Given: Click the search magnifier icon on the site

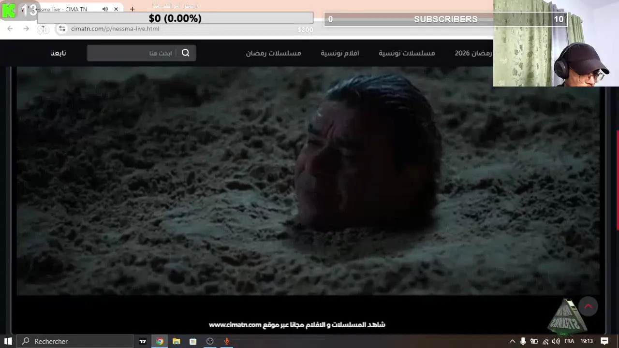Looking at the screenshot, I should point(186,53).
